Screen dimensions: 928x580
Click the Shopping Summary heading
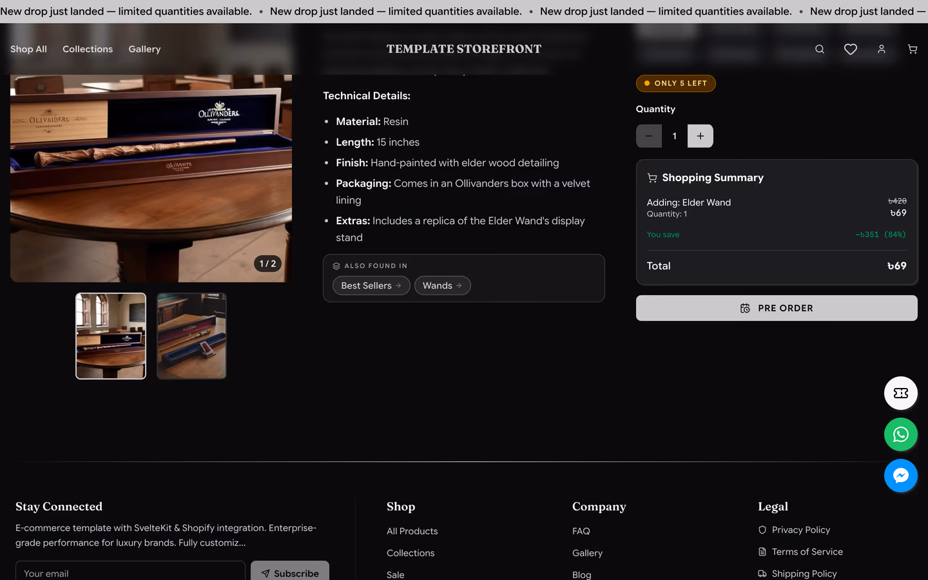713,178
